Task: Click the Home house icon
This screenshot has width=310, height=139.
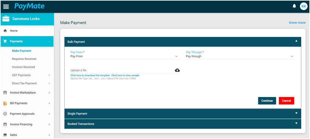Action: click(x=5, y=31)
